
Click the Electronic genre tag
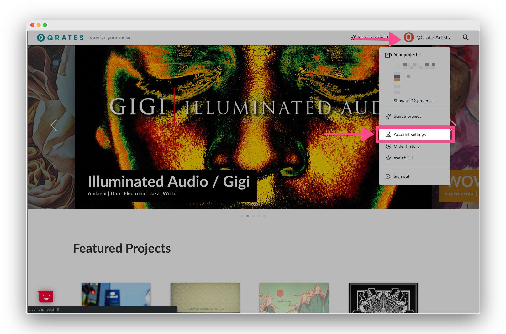[x=135, y=193]
